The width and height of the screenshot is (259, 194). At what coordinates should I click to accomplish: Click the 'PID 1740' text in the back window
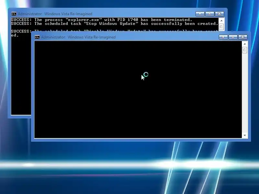pyautogui.click(x=128, y=20)
